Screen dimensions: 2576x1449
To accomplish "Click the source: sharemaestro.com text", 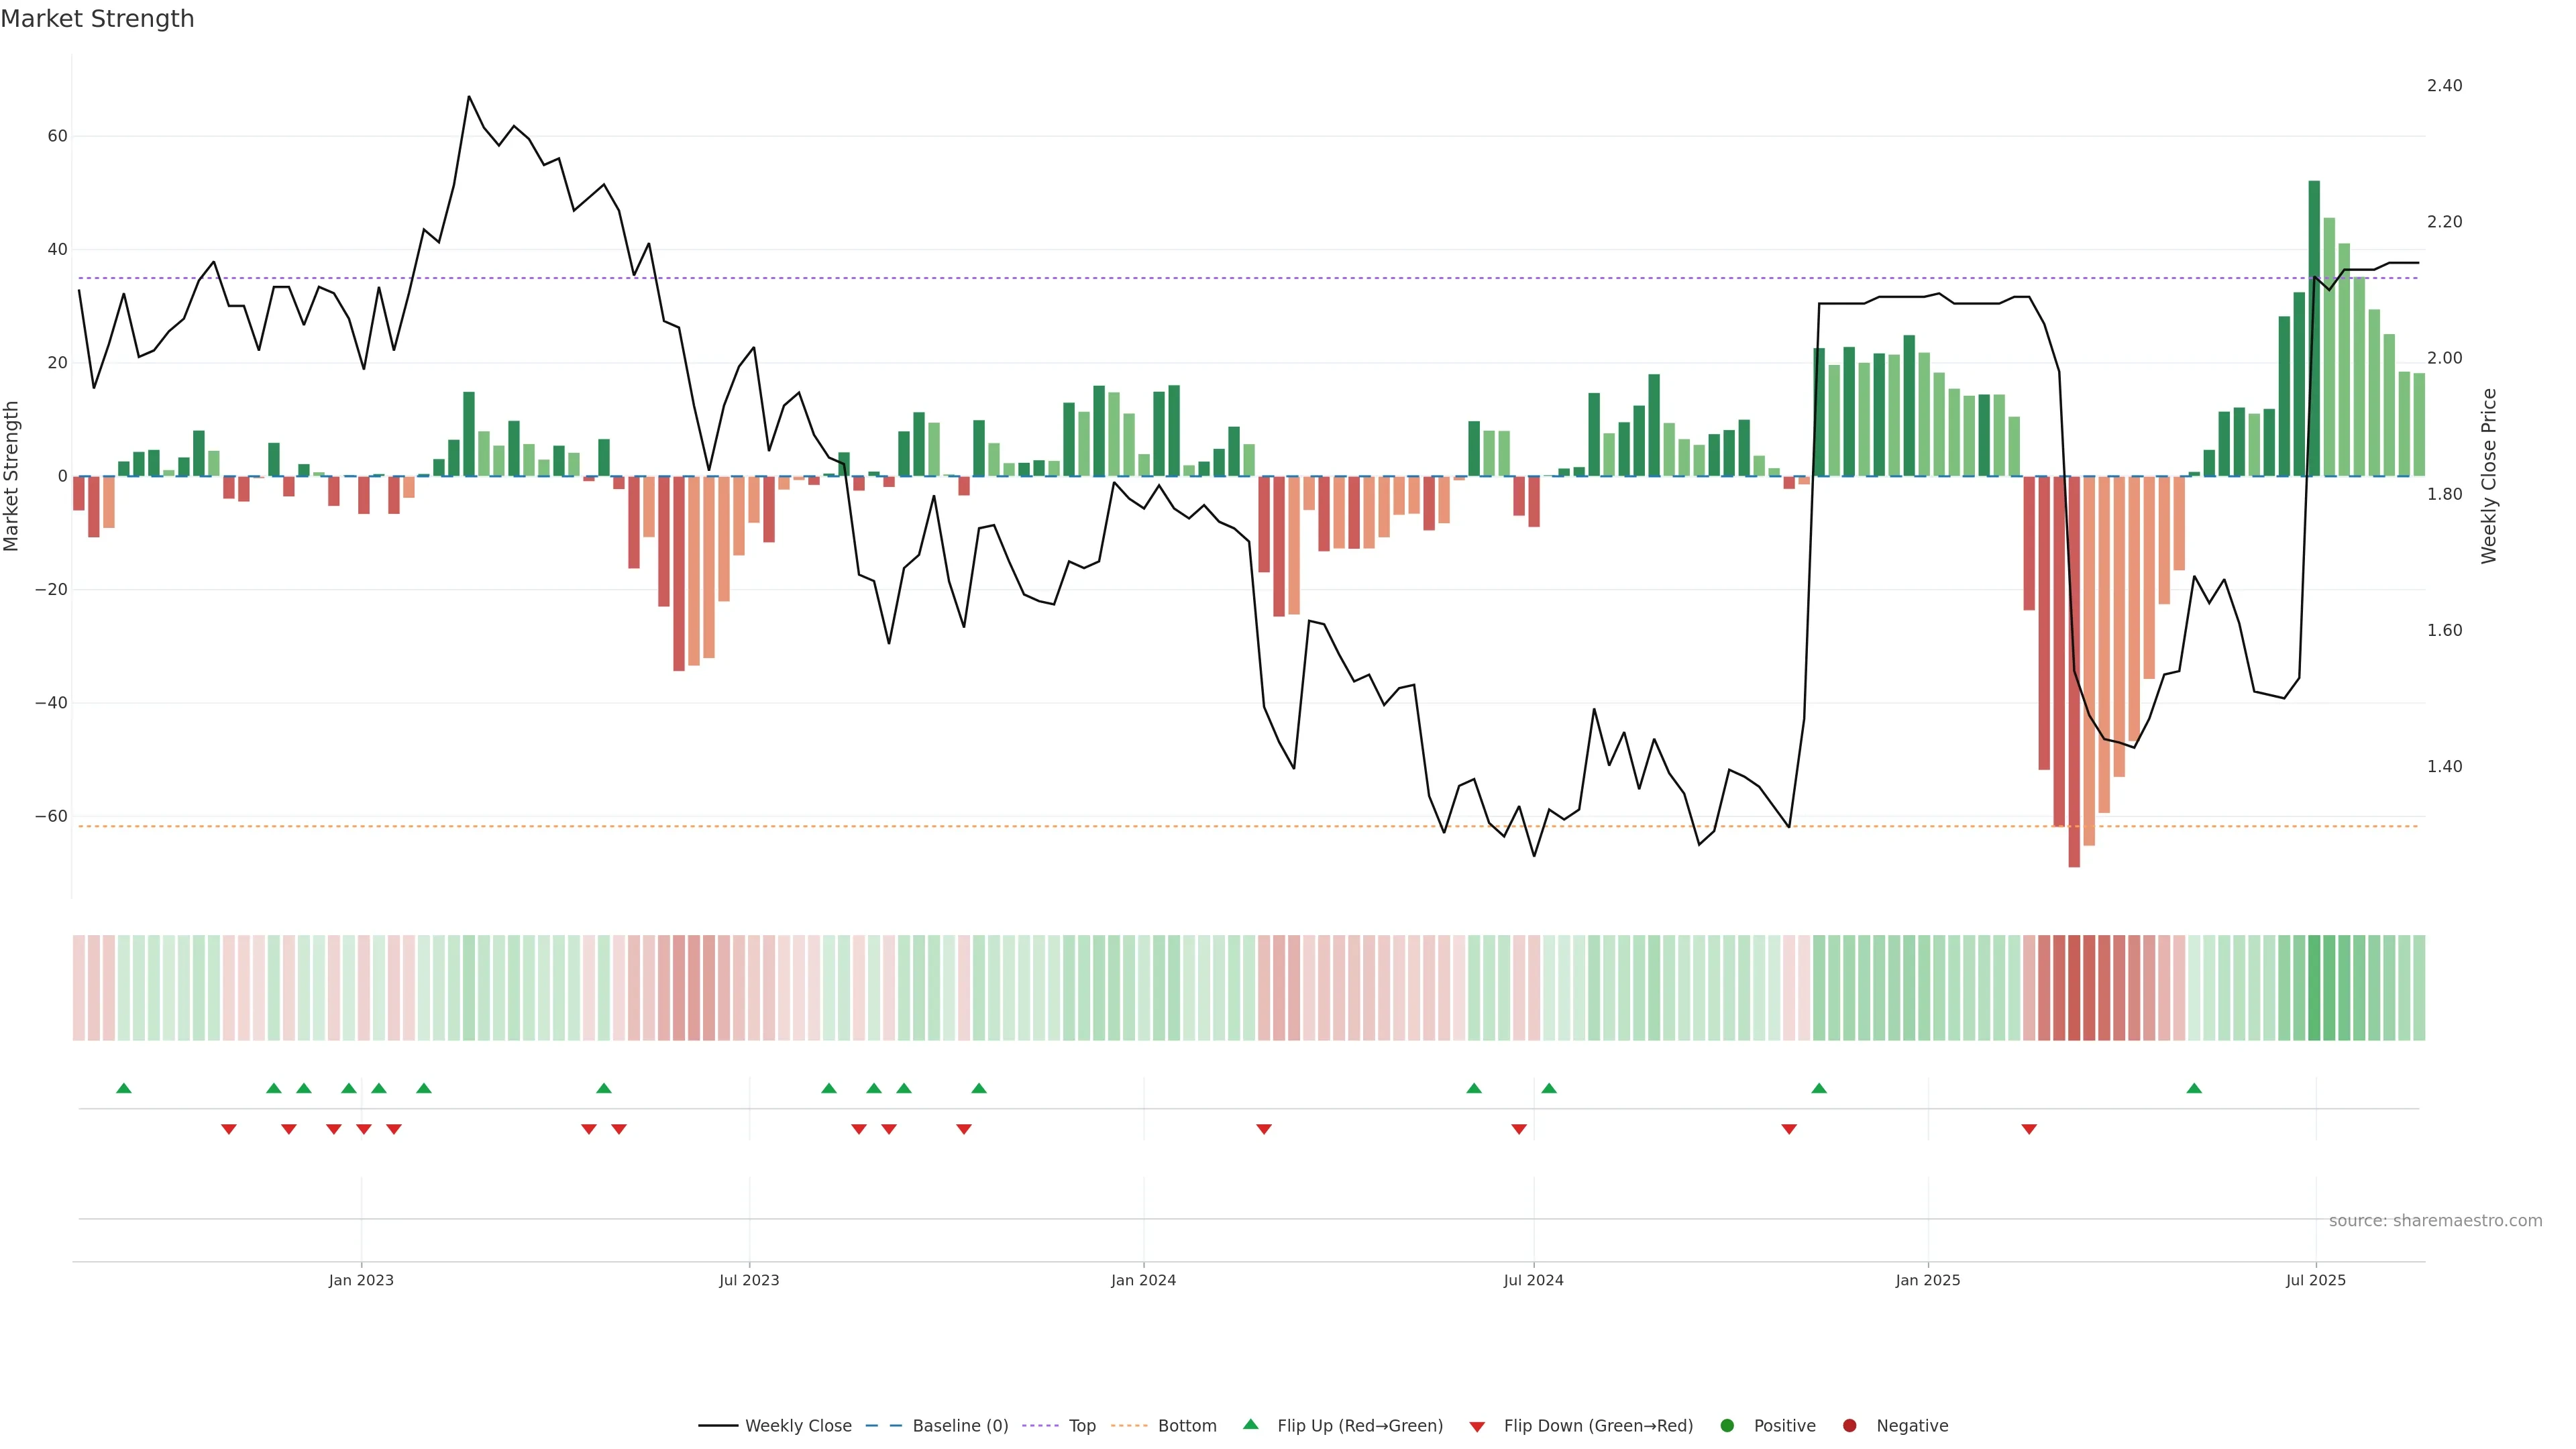I will 2435,1220.
